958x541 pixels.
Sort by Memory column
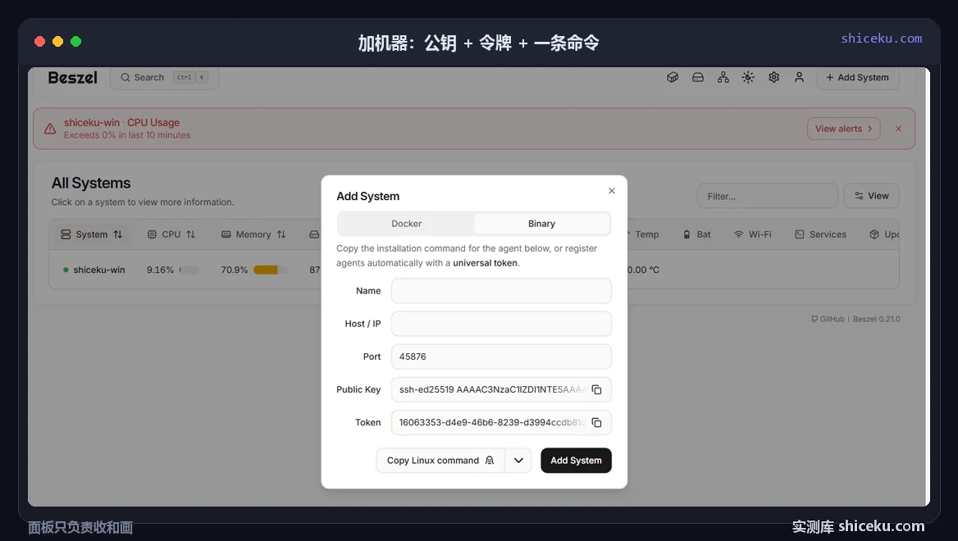coord(253,234)
